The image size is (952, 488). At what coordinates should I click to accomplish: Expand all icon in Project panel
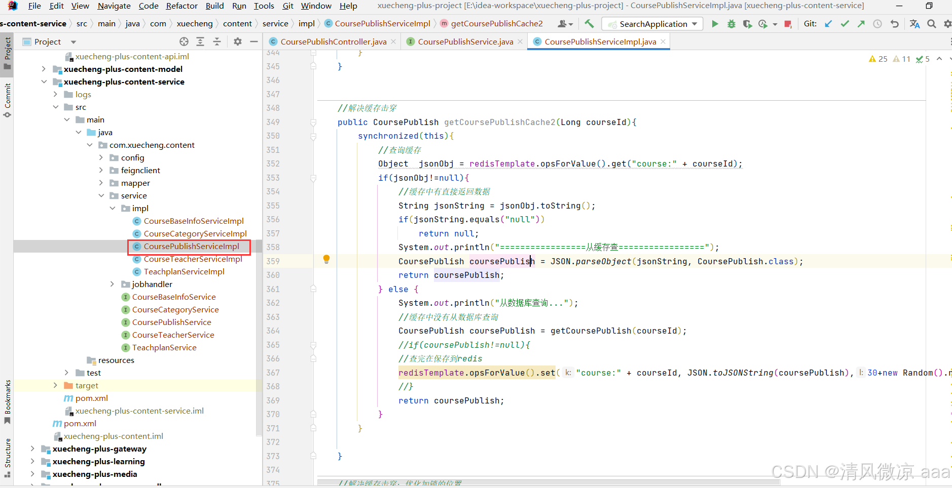click(200, 42)
